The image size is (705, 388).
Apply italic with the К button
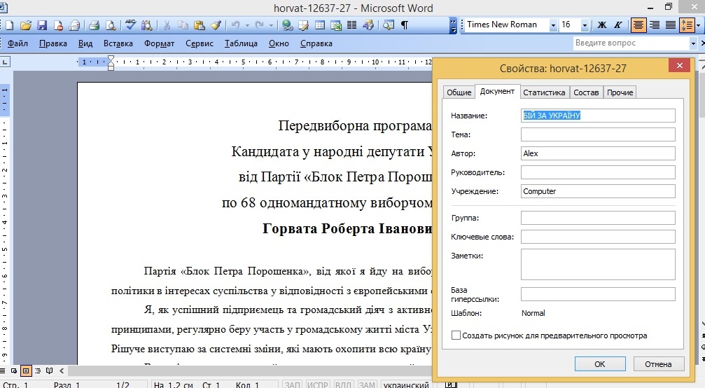618,25
